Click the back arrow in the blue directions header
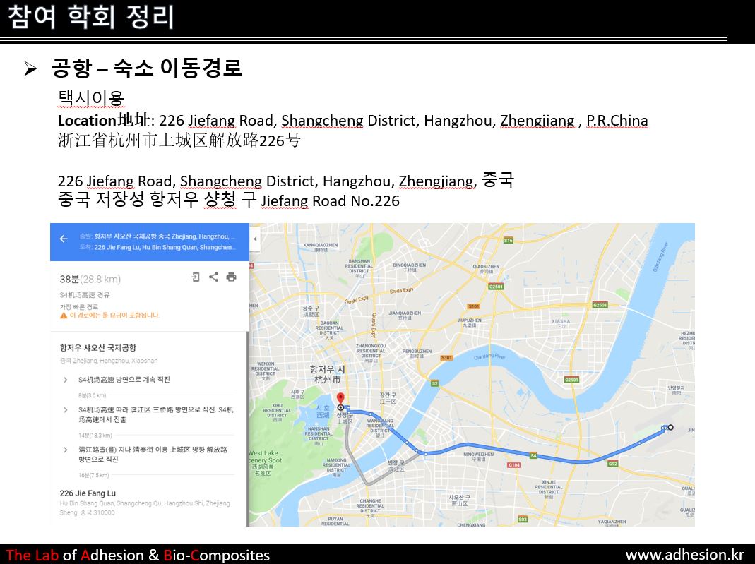Viewport: 755px width, 564px height. tap(64, 239)
